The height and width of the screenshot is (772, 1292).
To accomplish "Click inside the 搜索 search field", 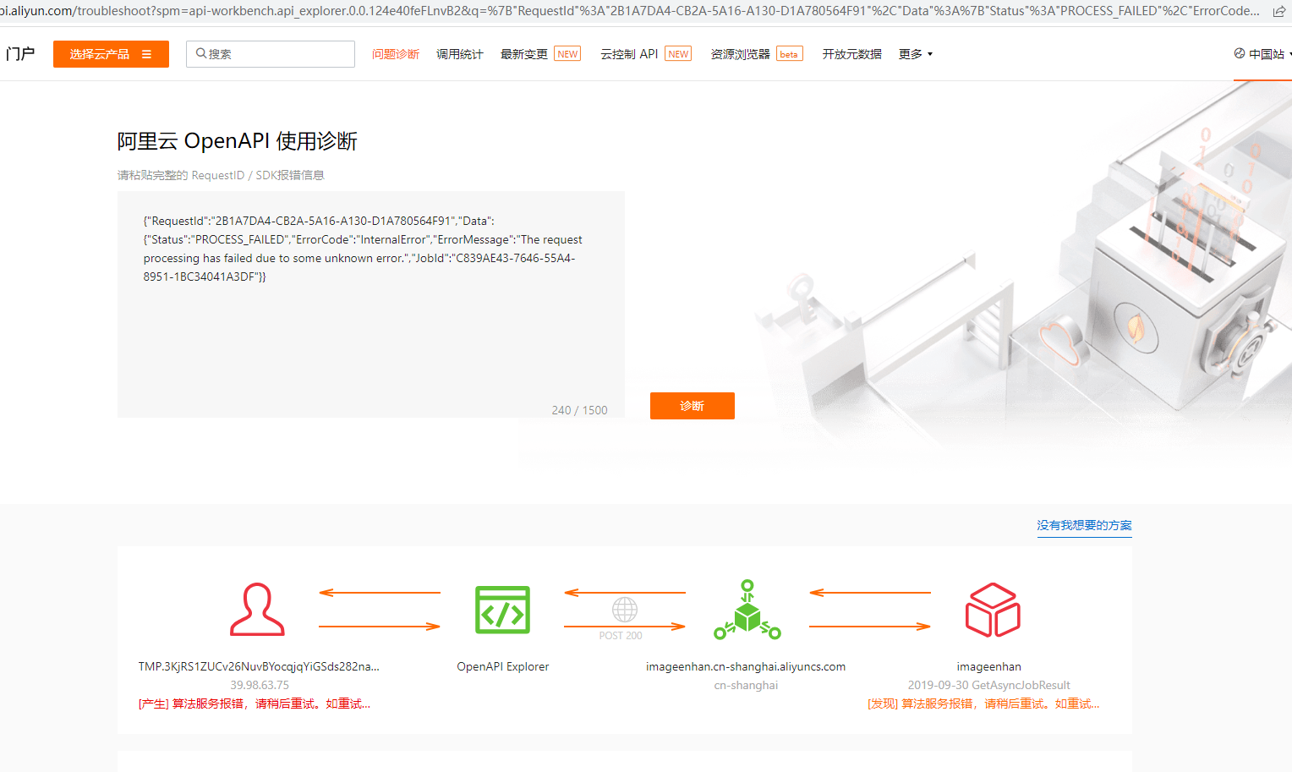I will click(271, 54).
